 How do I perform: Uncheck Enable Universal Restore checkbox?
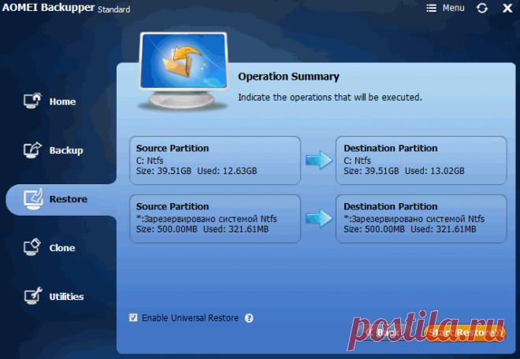pyautogui.click(x=133, y=318)
